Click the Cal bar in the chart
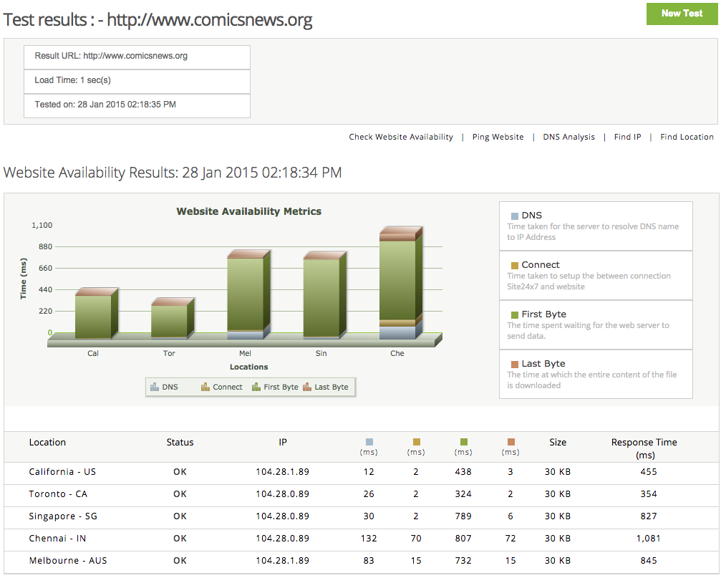 (97, 314)
